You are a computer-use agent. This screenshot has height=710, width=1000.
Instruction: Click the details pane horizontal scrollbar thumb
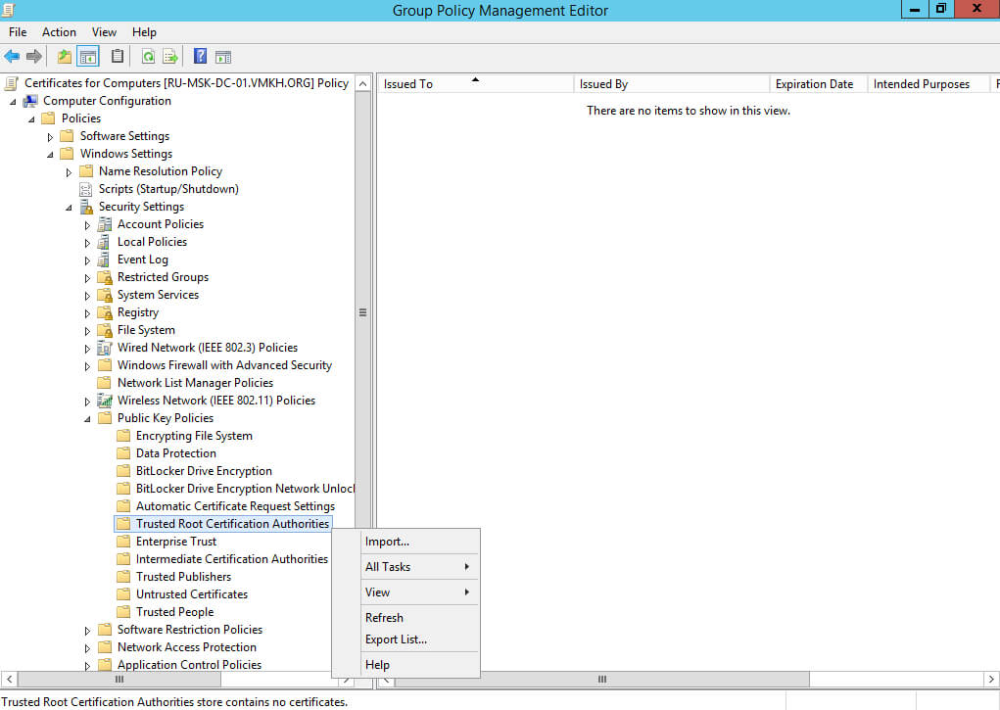click(x=602, y=680)
